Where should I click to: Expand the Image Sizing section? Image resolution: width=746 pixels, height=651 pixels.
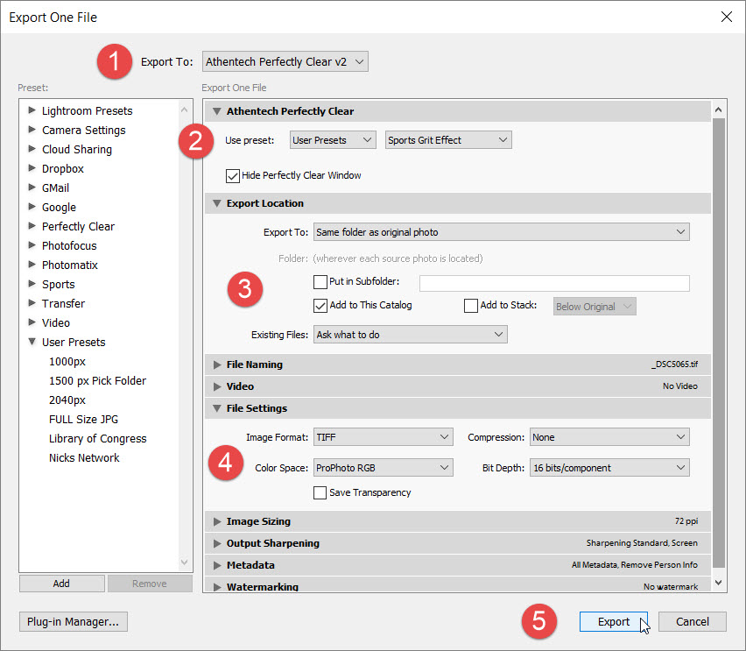217,521
